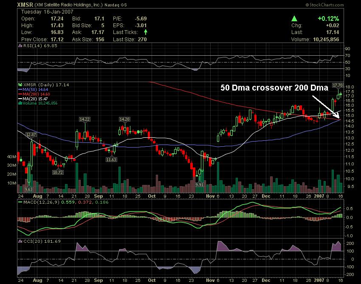This screenshot has height=284, width=361.
Task: Click the 9.91 low price marker
Action: tap(199, 185)
